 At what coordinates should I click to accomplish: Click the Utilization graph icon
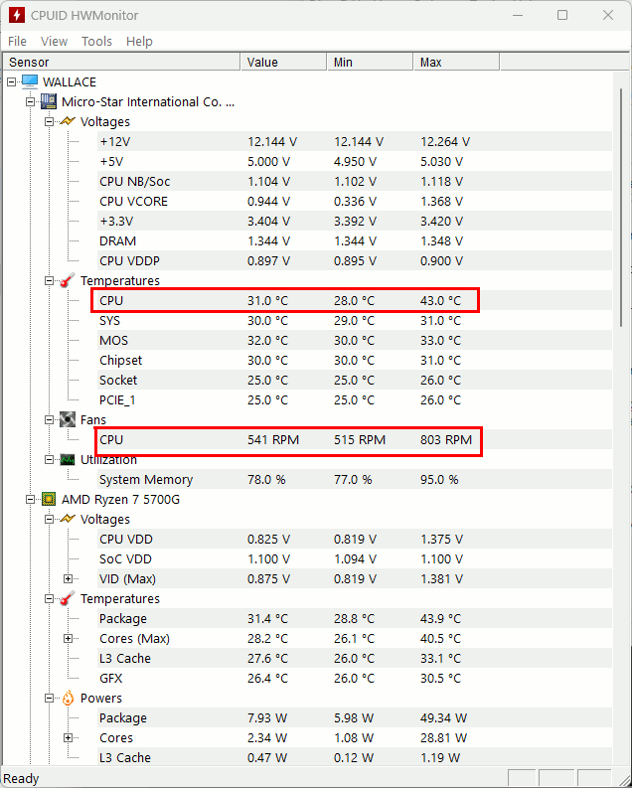coord(68,459)
